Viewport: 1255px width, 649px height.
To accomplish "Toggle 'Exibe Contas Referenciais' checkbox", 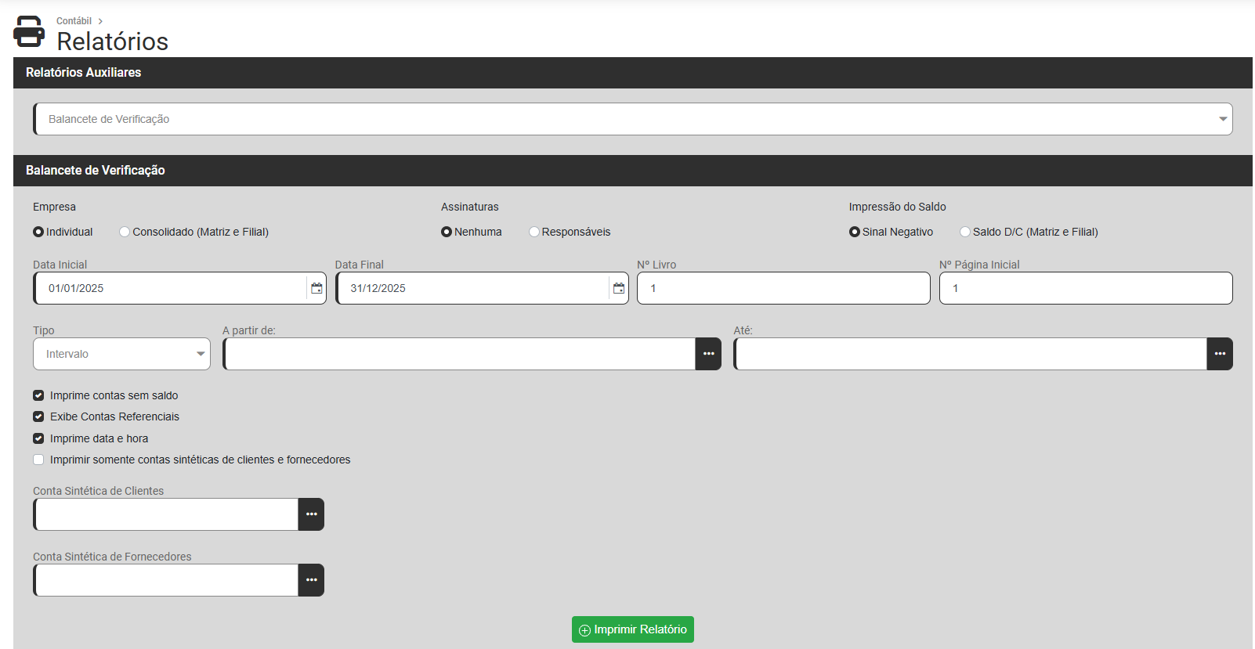I will pos(38,416).
